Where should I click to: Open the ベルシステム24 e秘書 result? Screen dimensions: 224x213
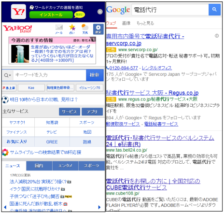[160, 141]
